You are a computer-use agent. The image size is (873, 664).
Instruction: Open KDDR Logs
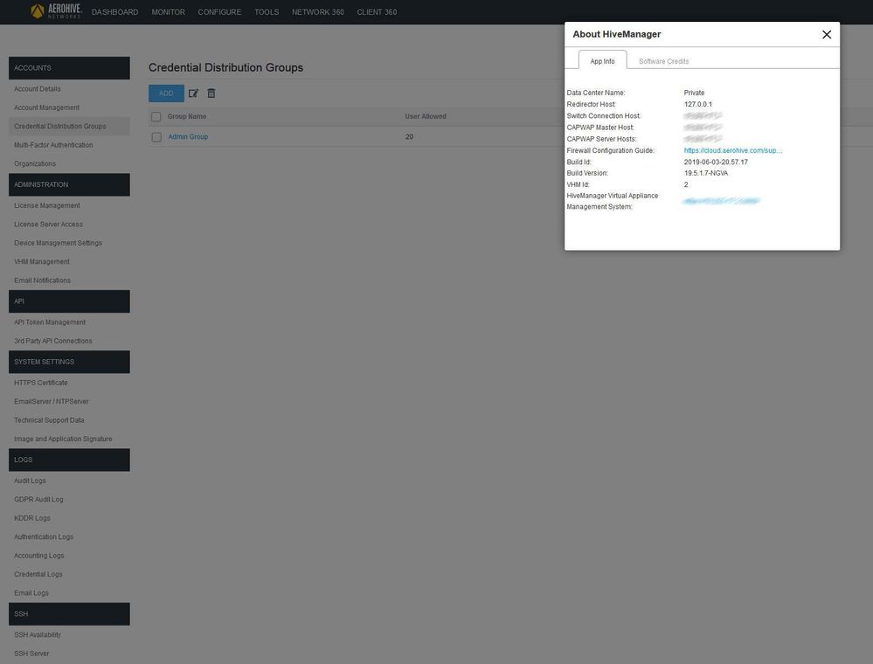pos(32,518)
